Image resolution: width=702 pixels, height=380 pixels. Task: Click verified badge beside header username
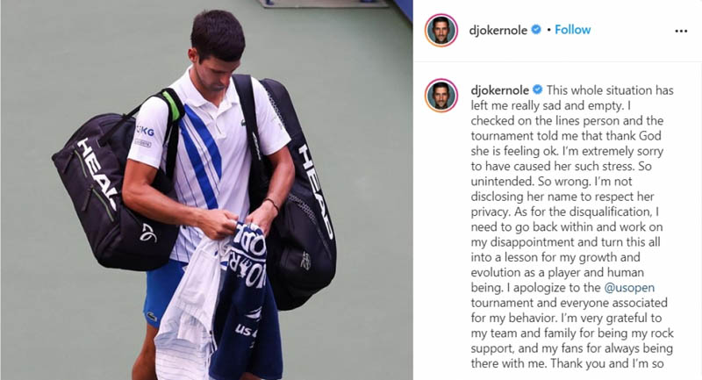click(536, 30)
